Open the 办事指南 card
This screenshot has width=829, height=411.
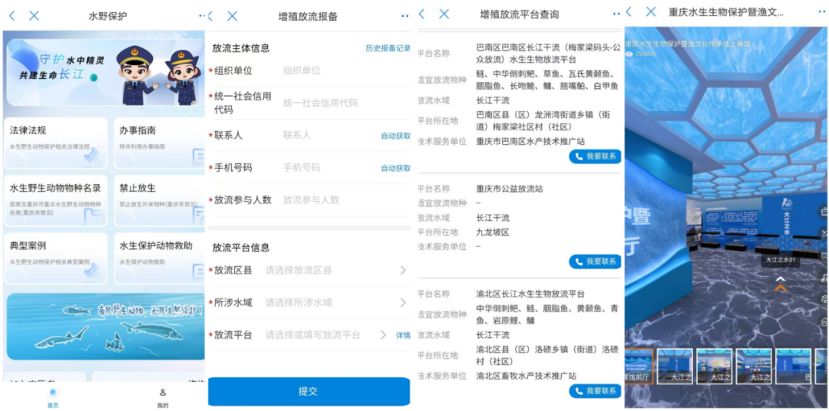pos(160,143)
